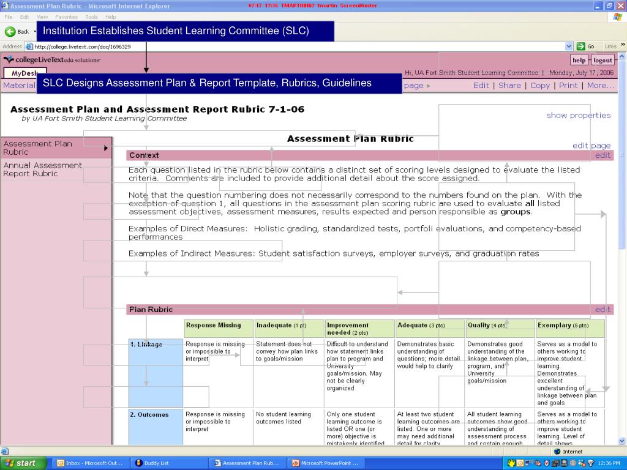Click the green Back arrow icon

click(x=10, y=32)
